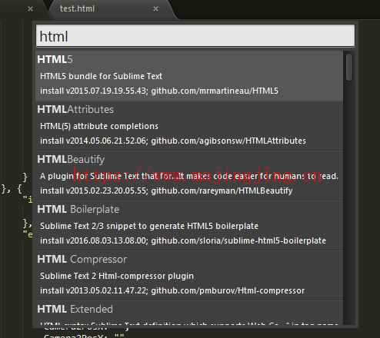Focus the package search field containing html
Image resolution: width=380 pixels, height=338 pixels.
pyautogui.click(x=195, y=36)
